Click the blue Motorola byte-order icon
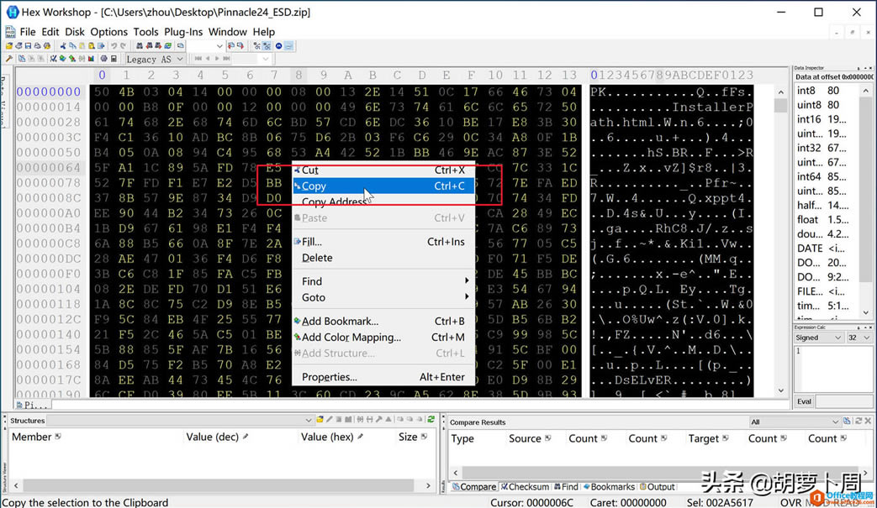This screenshot has width=877, height=508. tap(278, 46)
